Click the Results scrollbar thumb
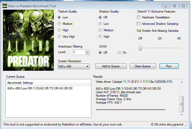This screenshot has width=192, height=129. (182, 104)
